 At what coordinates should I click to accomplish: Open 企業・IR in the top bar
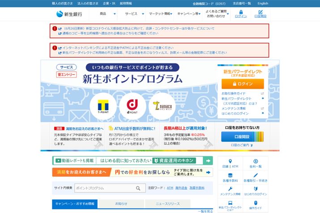109,4
